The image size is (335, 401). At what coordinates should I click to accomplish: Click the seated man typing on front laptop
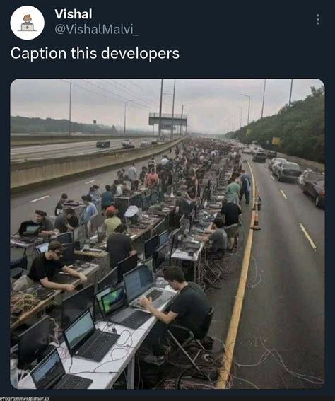(180, 308)
